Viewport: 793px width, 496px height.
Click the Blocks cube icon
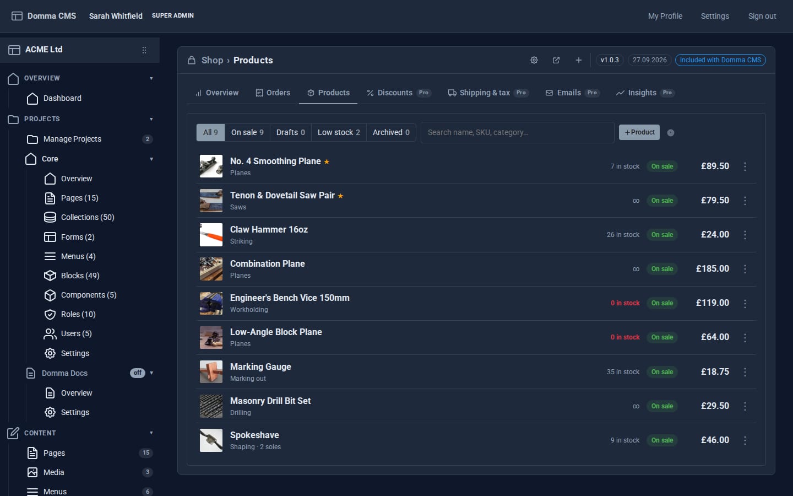point(50,276)
